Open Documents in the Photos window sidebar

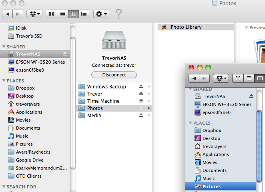click(x=35, y=128)
